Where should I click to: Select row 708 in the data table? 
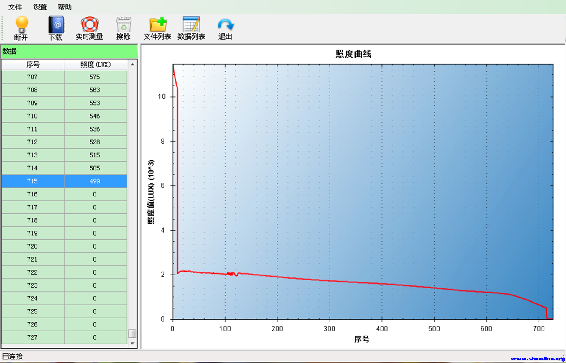point(65,90)
